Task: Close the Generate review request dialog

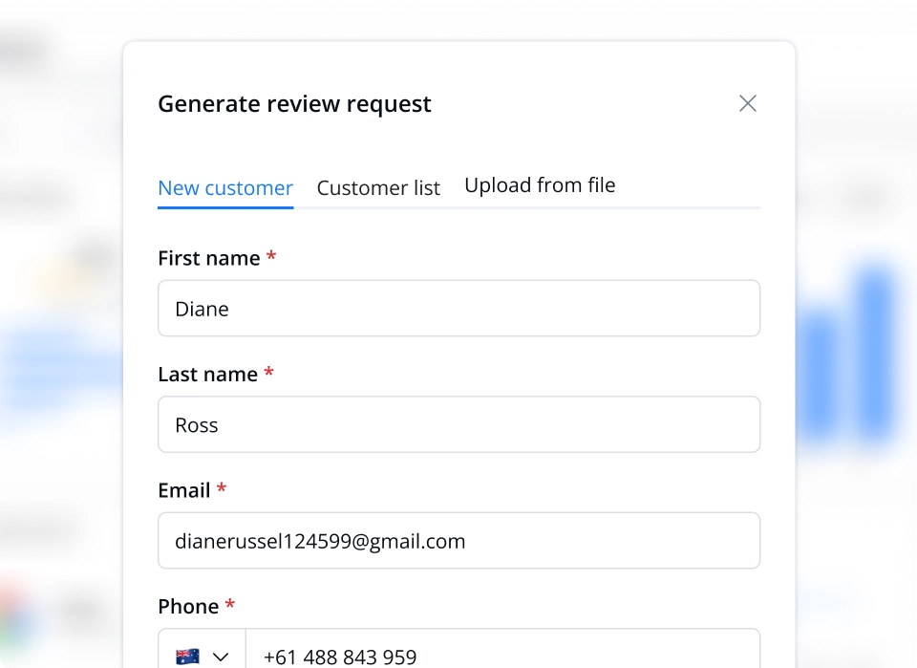Action: tap(747, 103)
